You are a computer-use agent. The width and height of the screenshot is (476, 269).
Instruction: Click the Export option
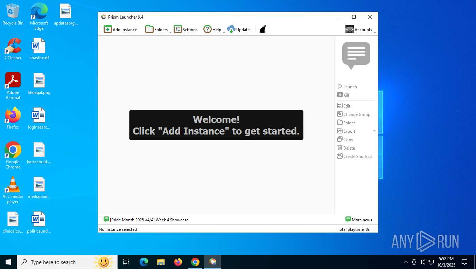click(346, 131)
